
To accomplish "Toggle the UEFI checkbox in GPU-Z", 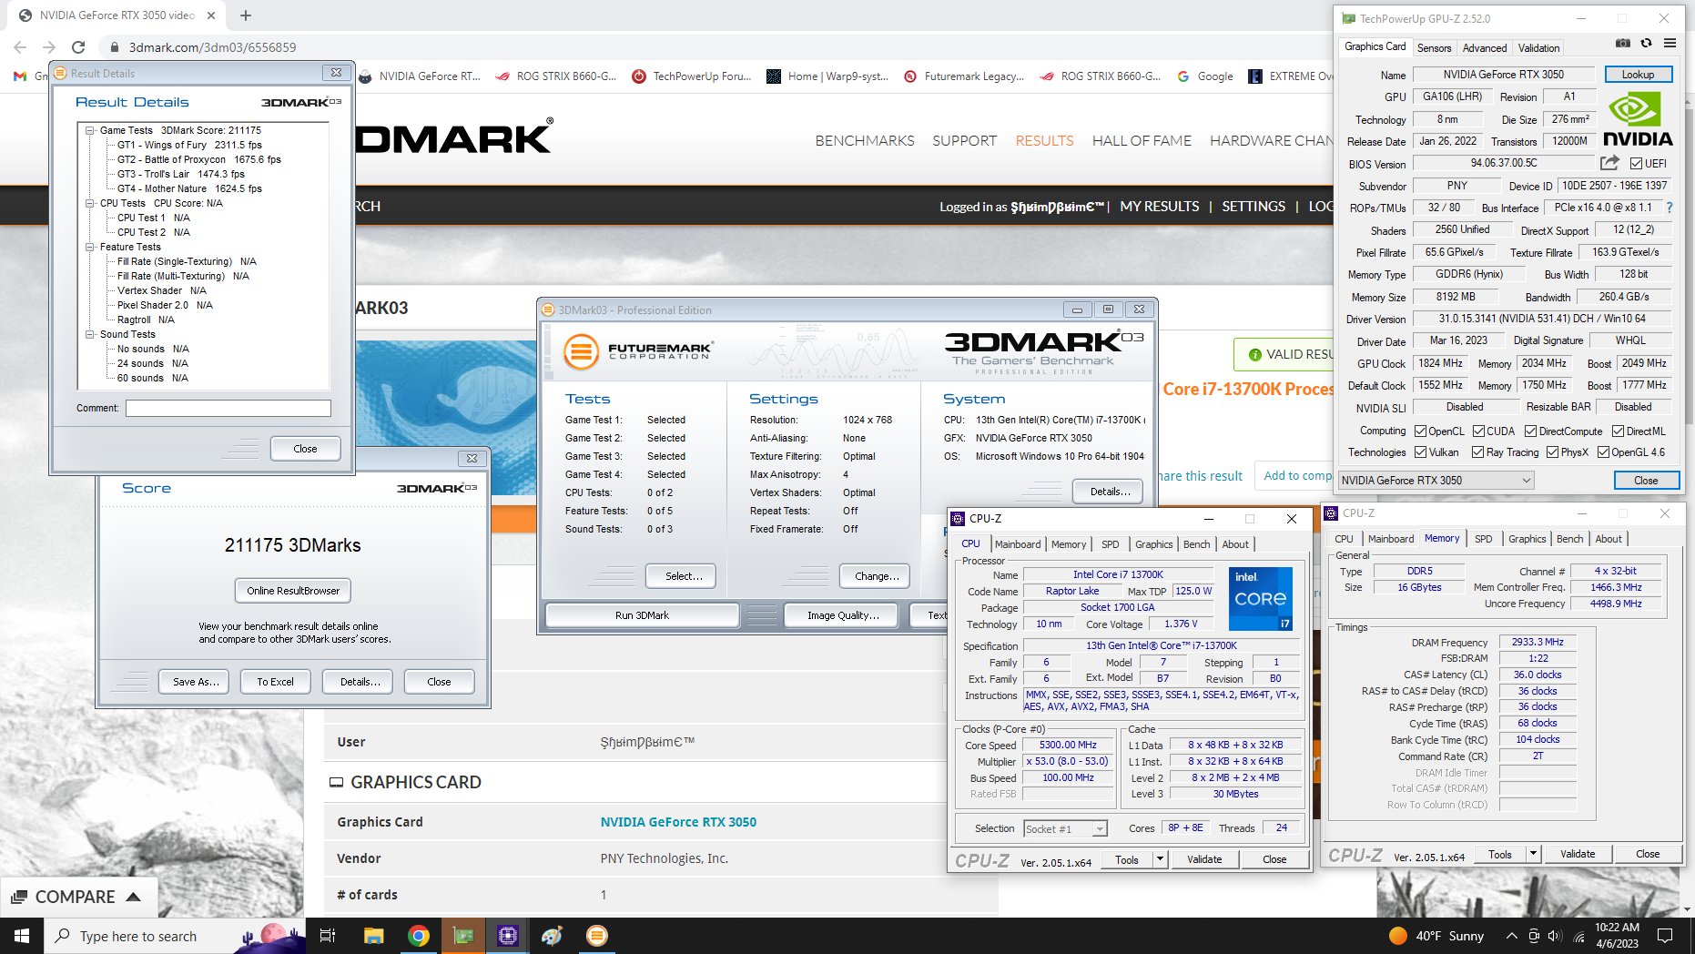I will pyautogui.click(x=1636, y=164).
